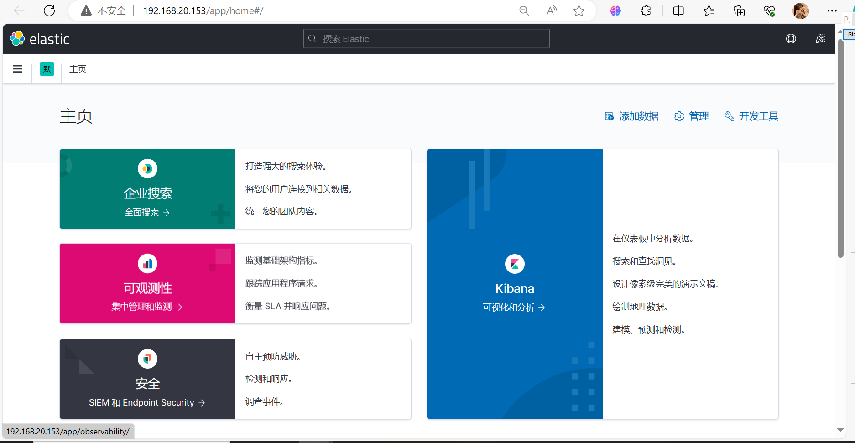Click the text 搜索和查找洞见。
The height and width of the screenshot is (443, 855).
(645, 261)
